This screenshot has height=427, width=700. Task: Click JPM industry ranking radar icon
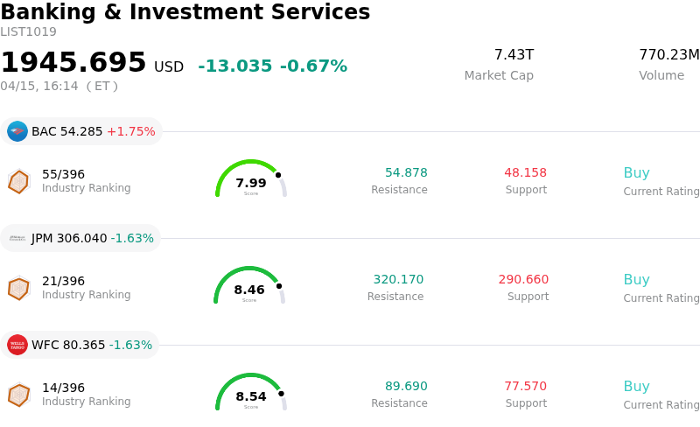[x=18, y=288]
